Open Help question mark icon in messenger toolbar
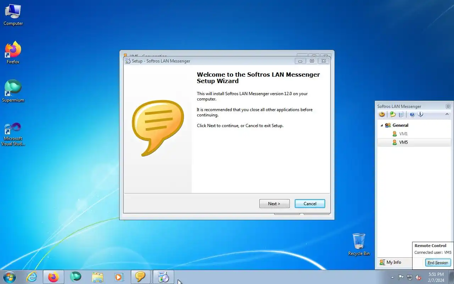This screenshot has width=454, height=284. pyautogui.click(x=412, y=114)
